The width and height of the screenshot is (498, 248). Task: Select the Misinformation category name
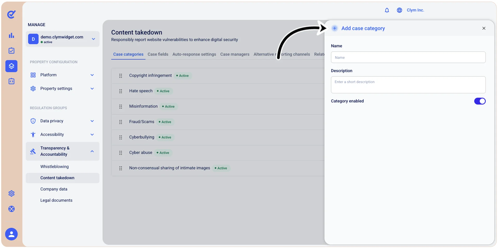tap(143, 106)
